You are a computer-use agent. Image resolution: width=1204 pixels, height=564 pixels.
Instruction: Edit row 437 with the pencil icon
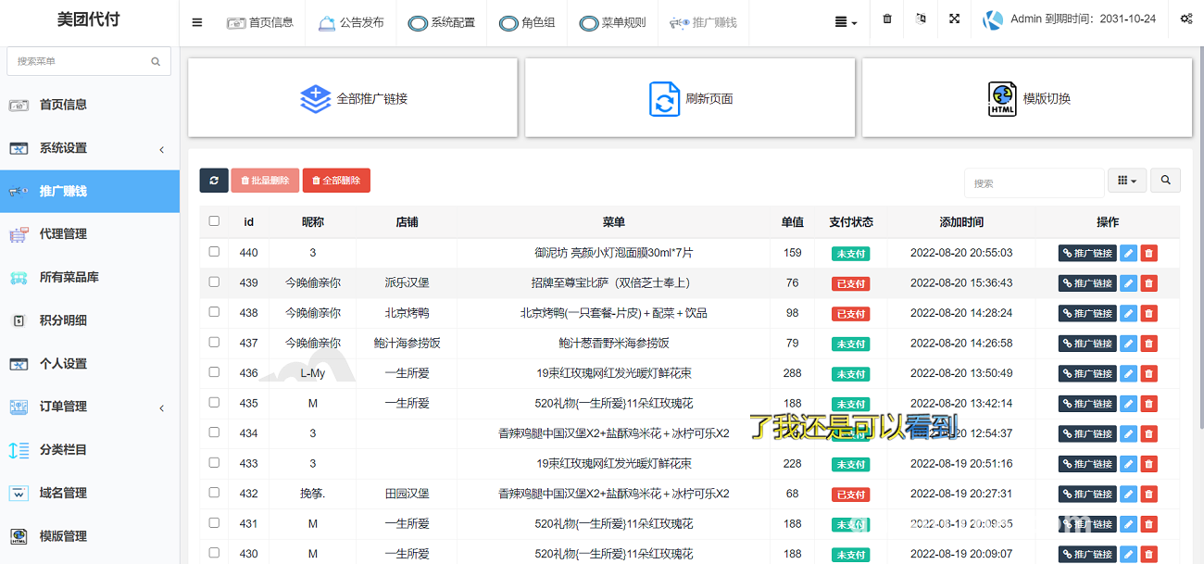click(1128, 344)
